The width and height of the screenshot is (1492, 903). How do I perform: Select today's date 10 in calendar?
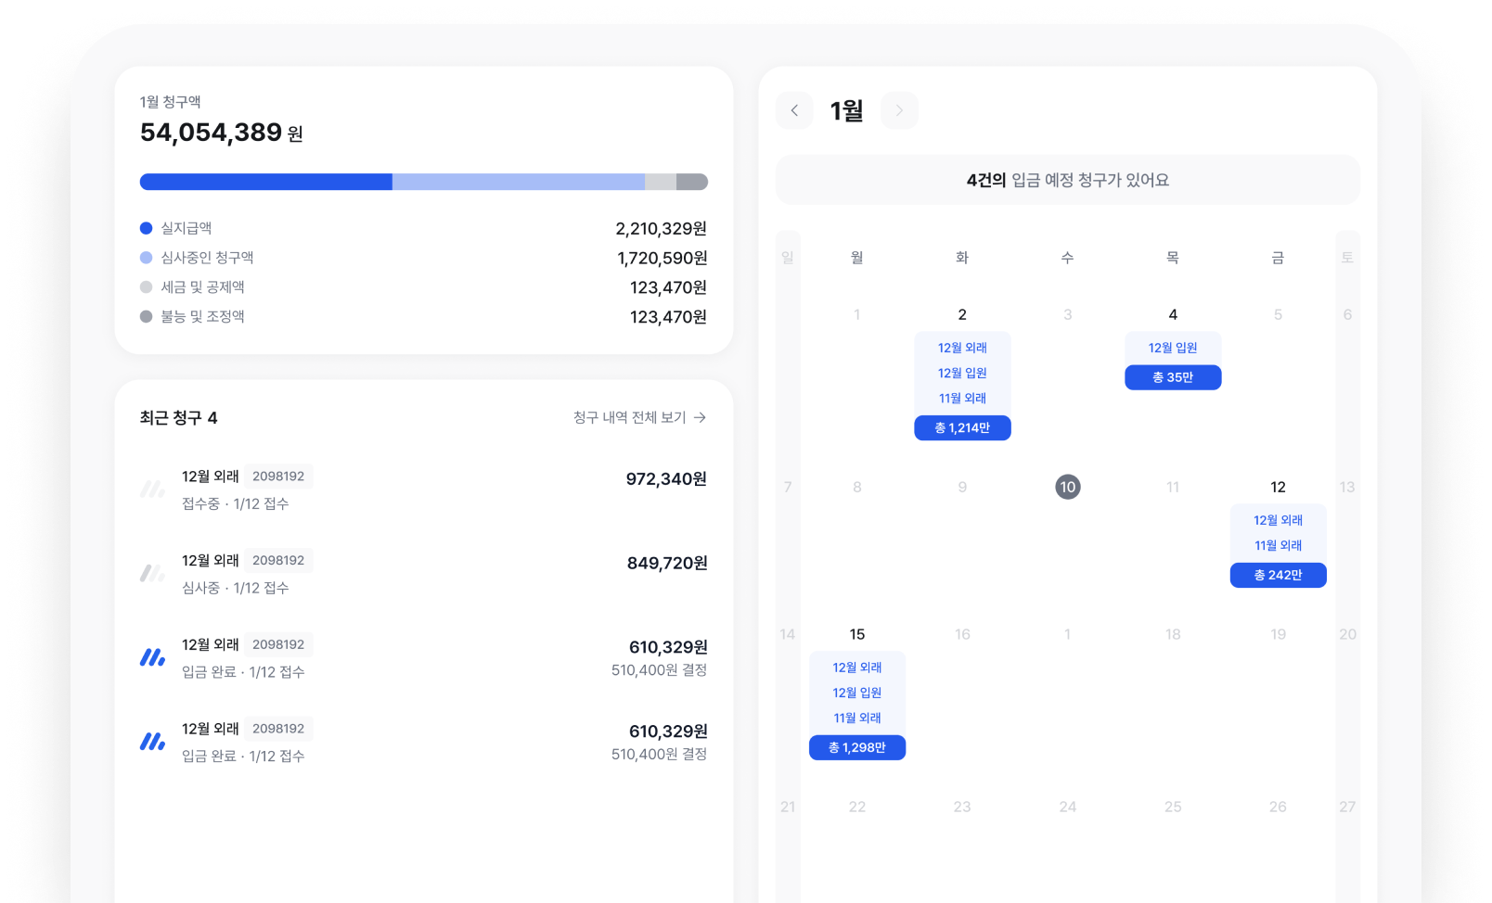coord(1068,487)
